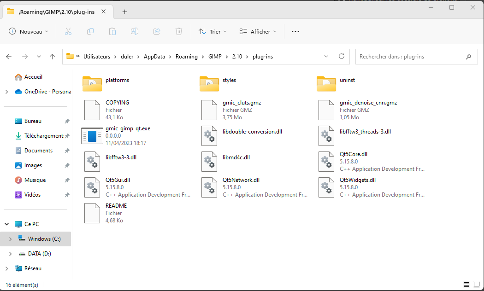
Task: Click the Rename icon in toolbar
Action: pos(135,32)
